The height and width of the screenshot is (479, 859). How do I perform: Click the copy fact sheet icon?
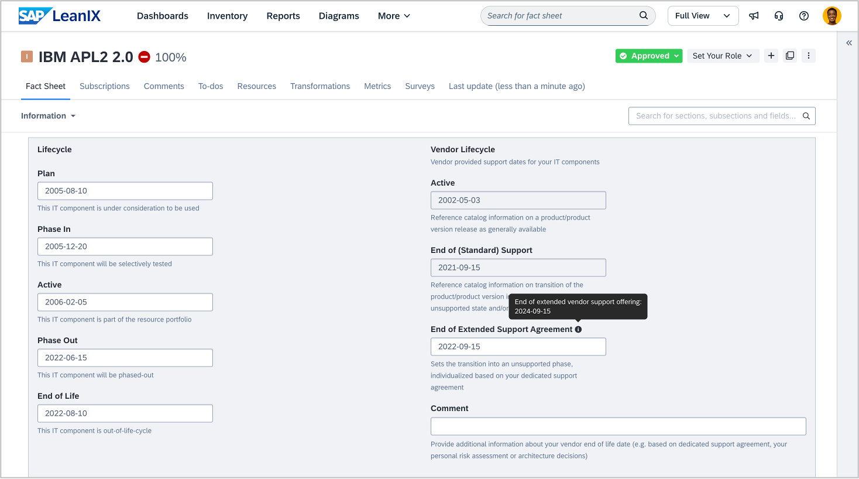click(x=790, y=56)
